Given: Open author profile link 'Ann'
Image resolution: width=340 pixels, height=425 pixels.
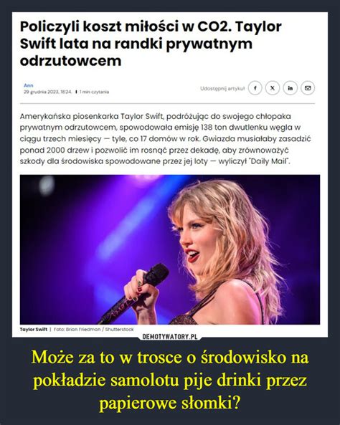Looking at the screenshot, I should point(29,85).
